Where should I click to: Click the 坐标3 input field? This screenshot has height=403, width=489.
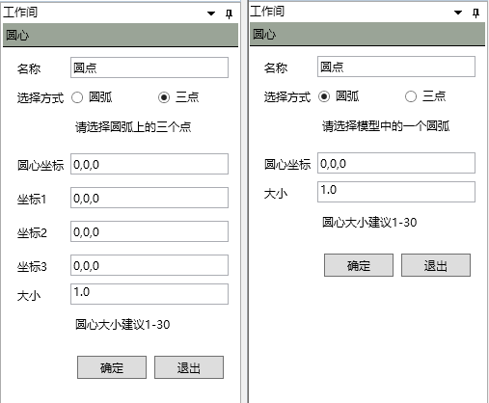pos(149,265)
